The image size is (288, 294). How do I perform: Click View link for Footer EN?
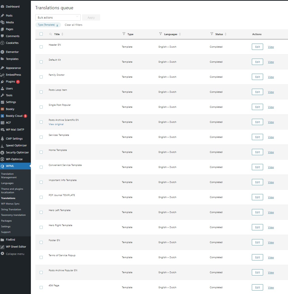pyautogui.click(x=271, y=242)
